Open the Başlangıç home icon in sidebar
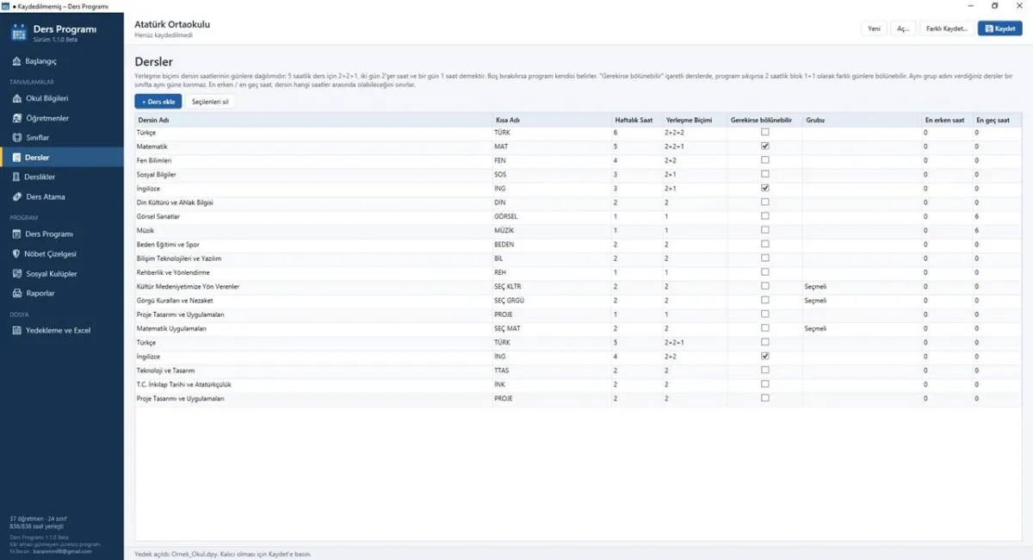Image resolution: width=1033 pixels, height=560 pixels. (17, 61)
